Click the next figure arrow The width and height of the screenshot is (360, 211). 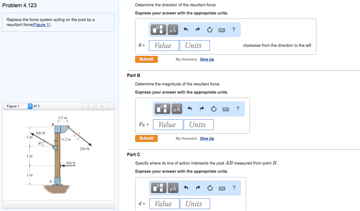tap(102, 106)
